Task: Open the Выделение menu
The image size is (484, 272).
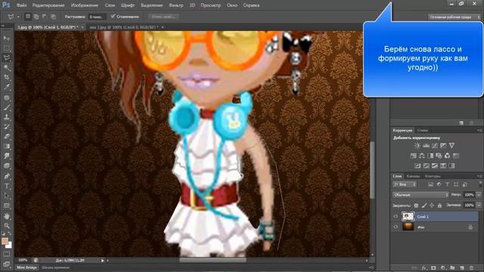Action: click(x=151, y=5)
